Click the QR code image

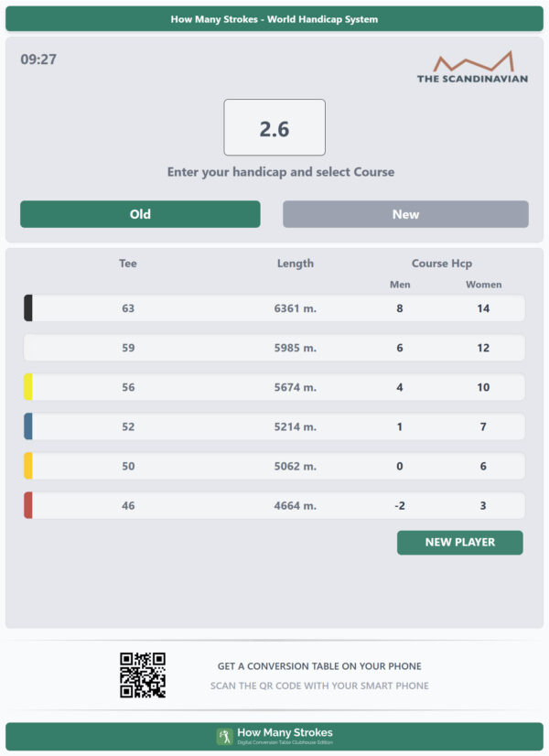[x=143, y=675]
